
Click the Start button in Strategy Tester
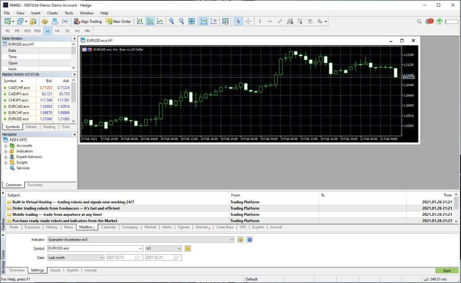click(x=447, y=271)
